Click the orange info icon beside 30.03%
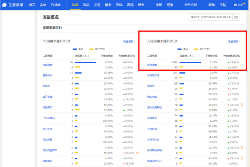This screenshot has height=167, width=250. [242, 147]
